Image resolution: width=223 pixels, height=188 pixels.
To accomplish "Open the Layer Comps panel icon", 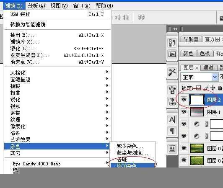I will pos(172,149).
